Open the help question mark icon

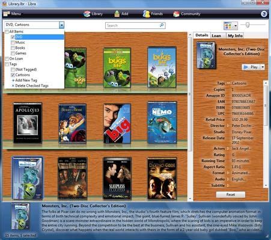point(264,14)
